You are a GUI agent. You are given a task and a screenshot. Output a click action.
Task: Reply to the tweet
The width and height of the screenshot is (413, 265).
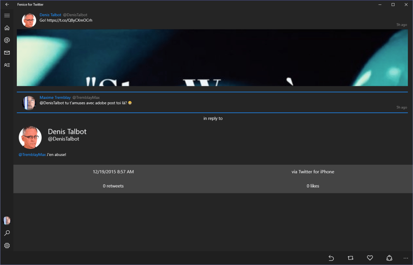tap(331, 258)
